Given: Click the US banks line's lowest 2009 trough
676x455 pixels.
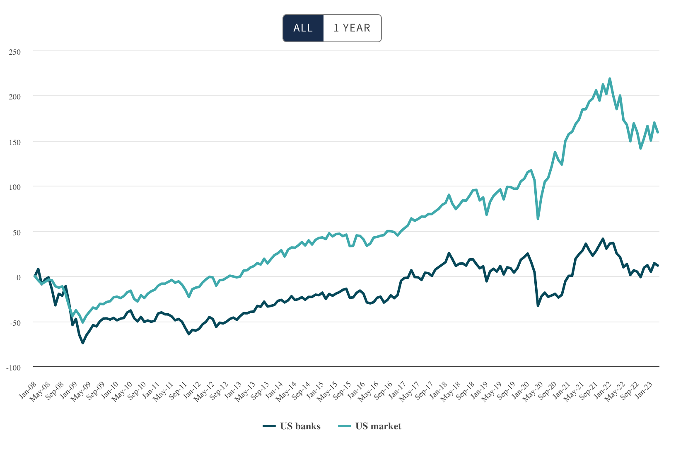Looking at the screenshot, I should coord(83,343).
